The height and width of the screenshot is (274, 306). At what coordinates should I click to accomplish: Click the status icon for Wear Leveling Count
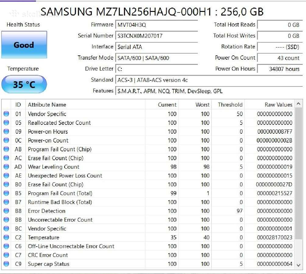click(6, 167)
